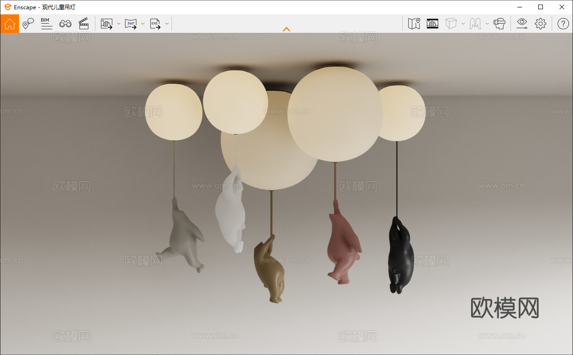Expand the 360° panorama export dropdown
This screenshot has width=573, height=355.
(143, 24)
